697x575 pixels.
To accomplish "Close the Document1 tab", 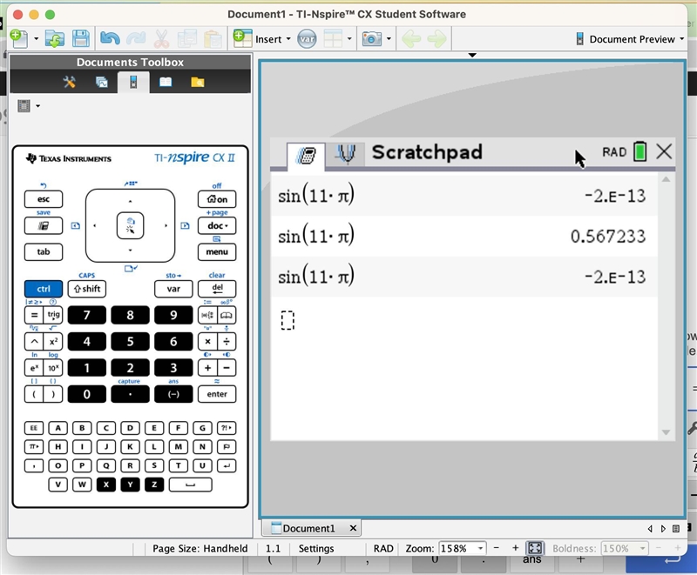I will [353, 528].
